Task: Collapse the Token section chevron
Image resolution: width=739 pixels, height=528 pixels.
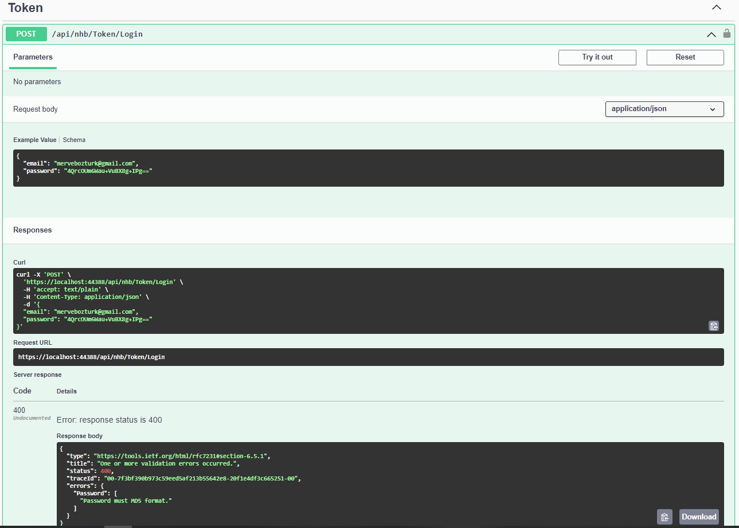Action: [716, 7]
